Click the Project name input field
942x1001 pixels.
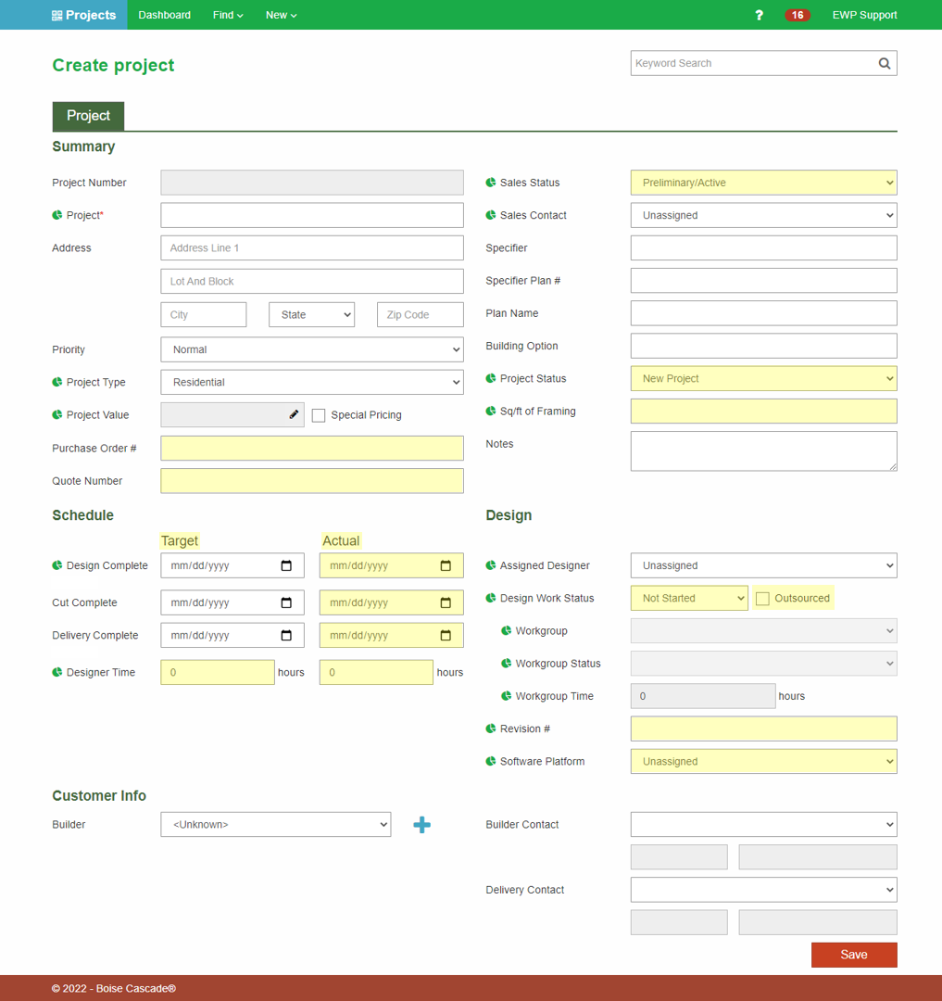pos(312,215)
